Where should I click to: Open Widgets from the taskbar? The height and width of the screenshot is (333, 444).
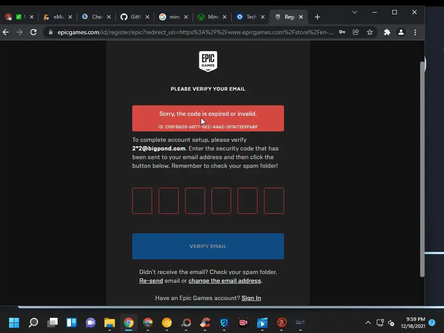pyautogui.click(x=72, y=322)
